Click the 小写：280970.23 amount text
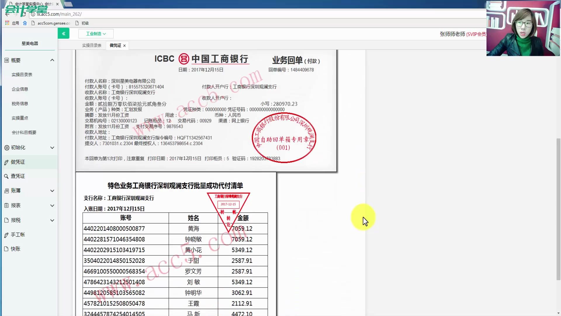 tap(279, 104)
